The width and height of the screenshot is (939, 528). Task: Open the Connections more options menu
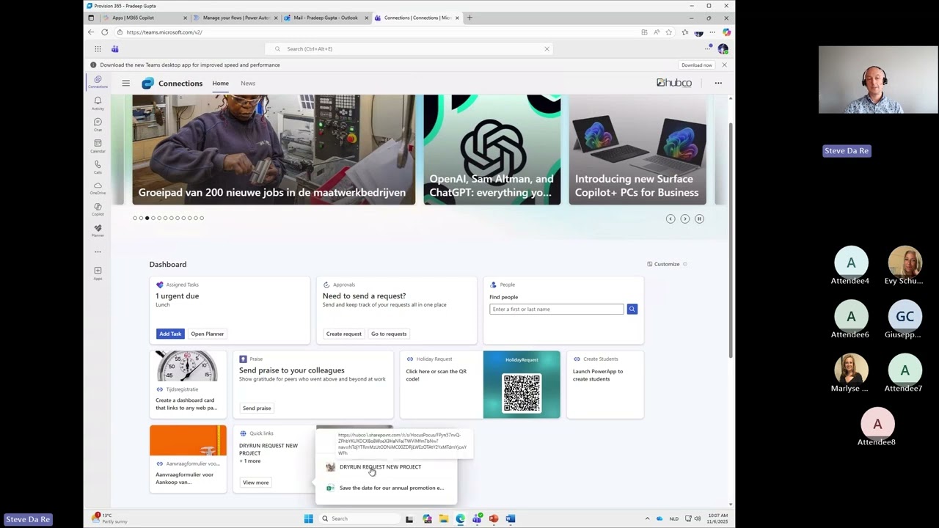tap(718, 83)
